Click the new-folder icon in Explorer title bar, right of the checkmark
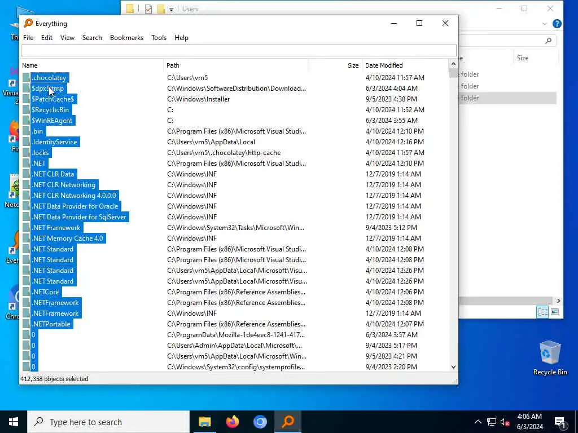This screenshot has width=578, height=433. coord(161,9)
